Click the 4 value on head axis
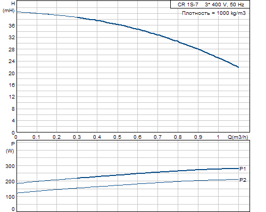 (x=13, y=121)
